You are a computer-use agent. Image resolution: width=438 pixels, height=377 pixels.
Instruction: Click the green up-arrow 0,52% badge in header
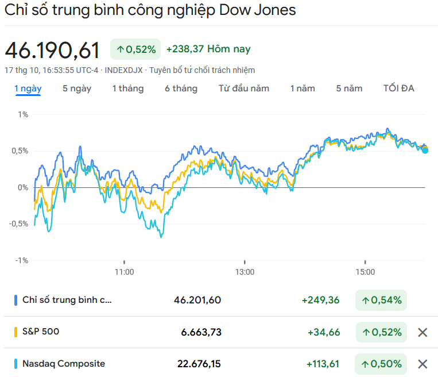135,49
